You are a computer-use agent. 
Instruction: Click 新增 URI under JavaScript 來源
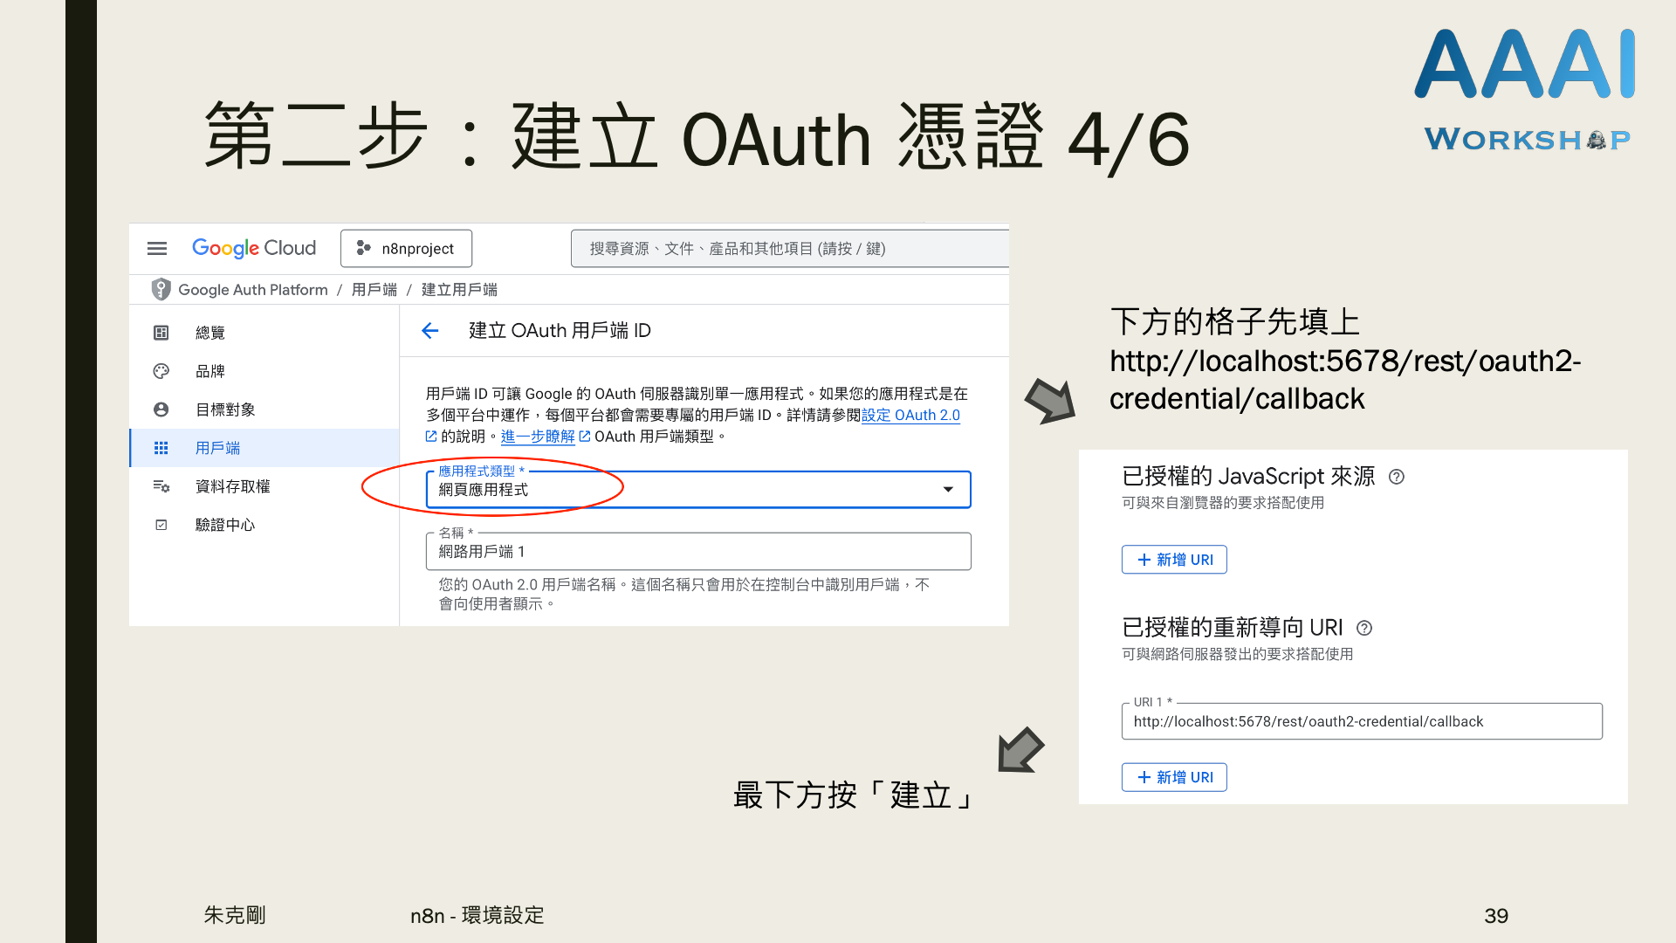[1174, 560]
